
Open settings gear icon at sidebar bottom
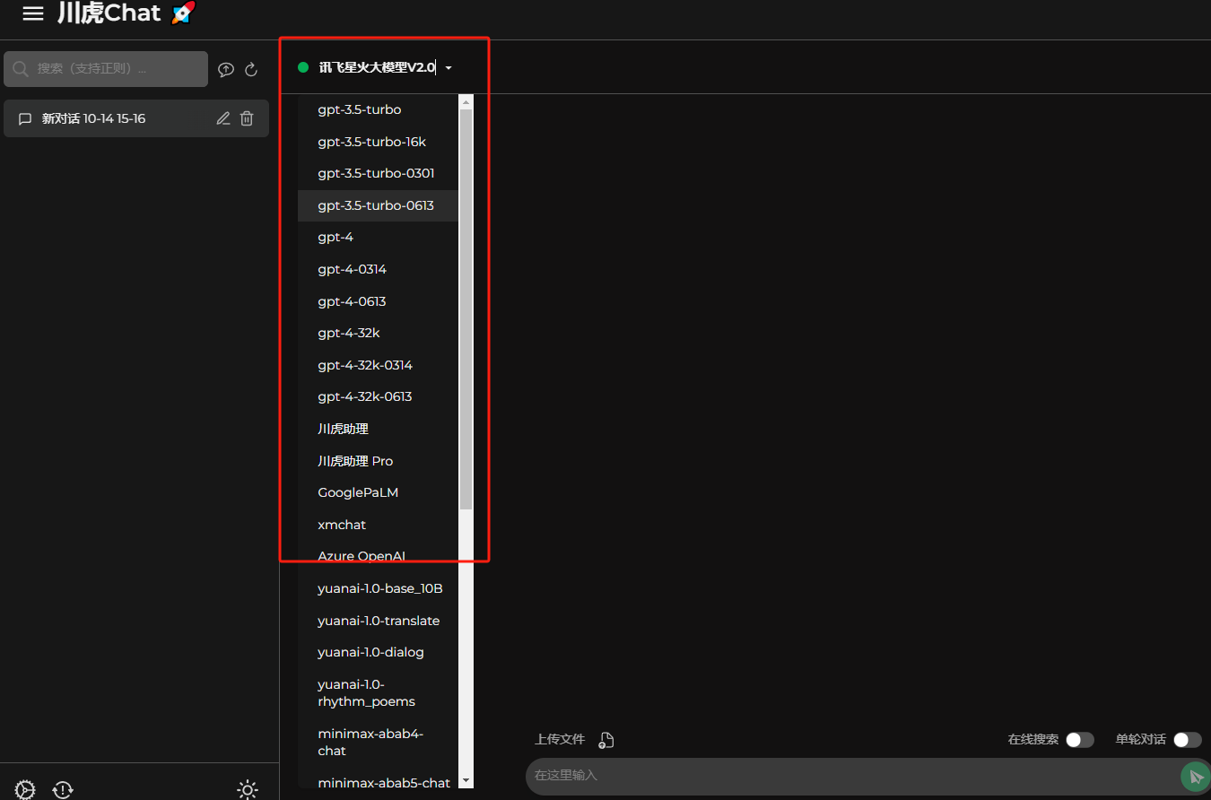25,790
